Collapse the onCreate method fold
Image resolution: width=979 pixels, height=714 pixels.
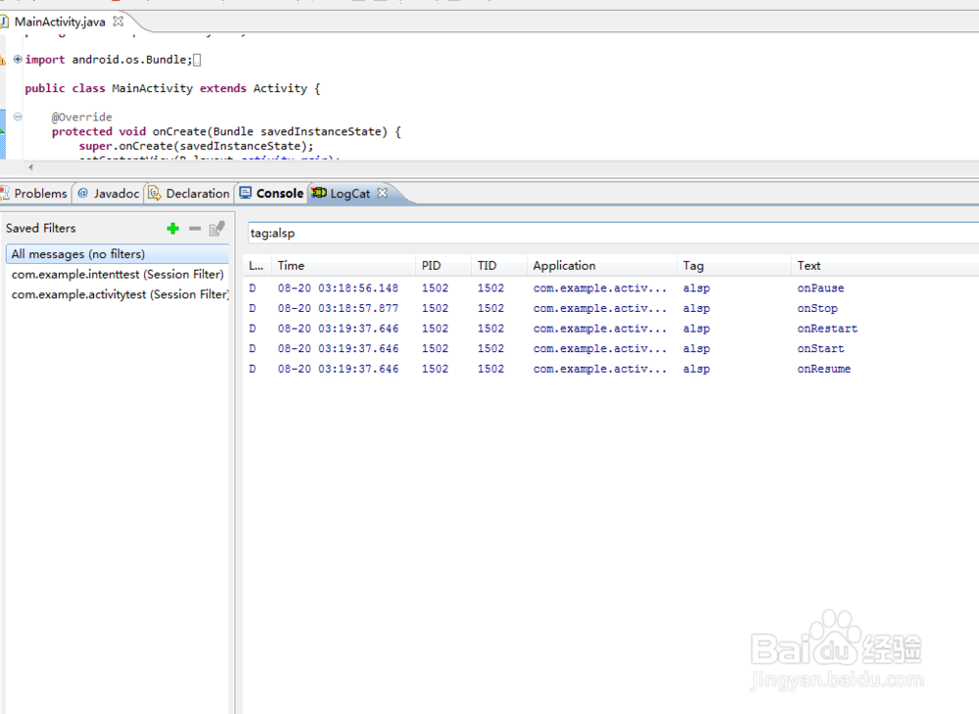pyautogui.click(x=18, y=116)
